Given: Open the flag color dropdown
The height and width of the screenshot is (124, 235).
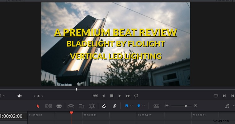Looking at the screenshot, I should click(131, 106).
